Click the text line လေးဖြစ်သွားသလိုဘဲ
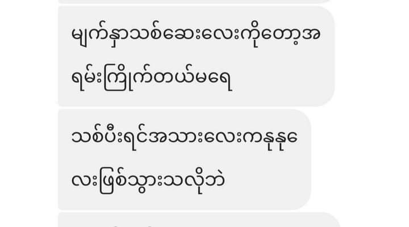The image size is (409, 227). tap(148, 181)
